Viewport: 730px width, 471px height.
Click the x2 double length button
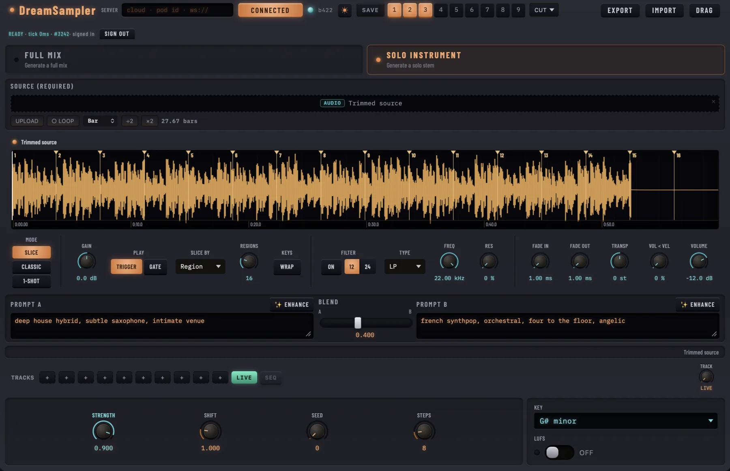click(150, 121)
